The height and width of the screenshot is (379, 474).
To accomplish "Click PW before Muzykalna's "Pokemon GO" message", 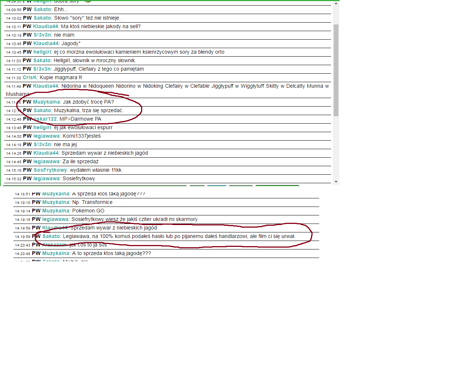I will (36, 211).
